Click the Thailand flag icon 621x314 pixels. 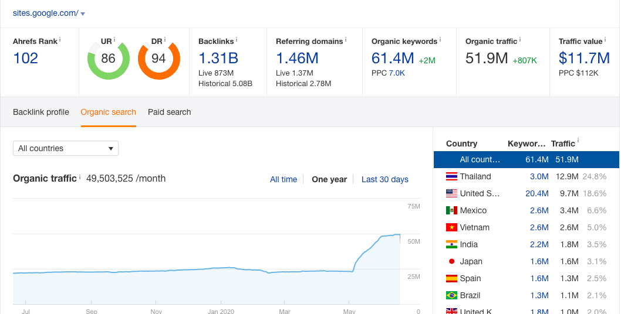click(451, 176)
